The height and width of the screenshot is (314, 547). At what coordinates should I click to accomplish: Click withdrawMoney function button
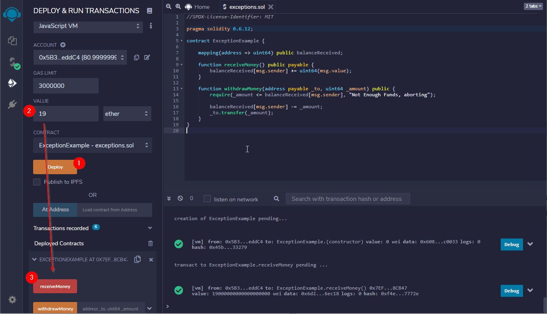(x=55, y=309)
